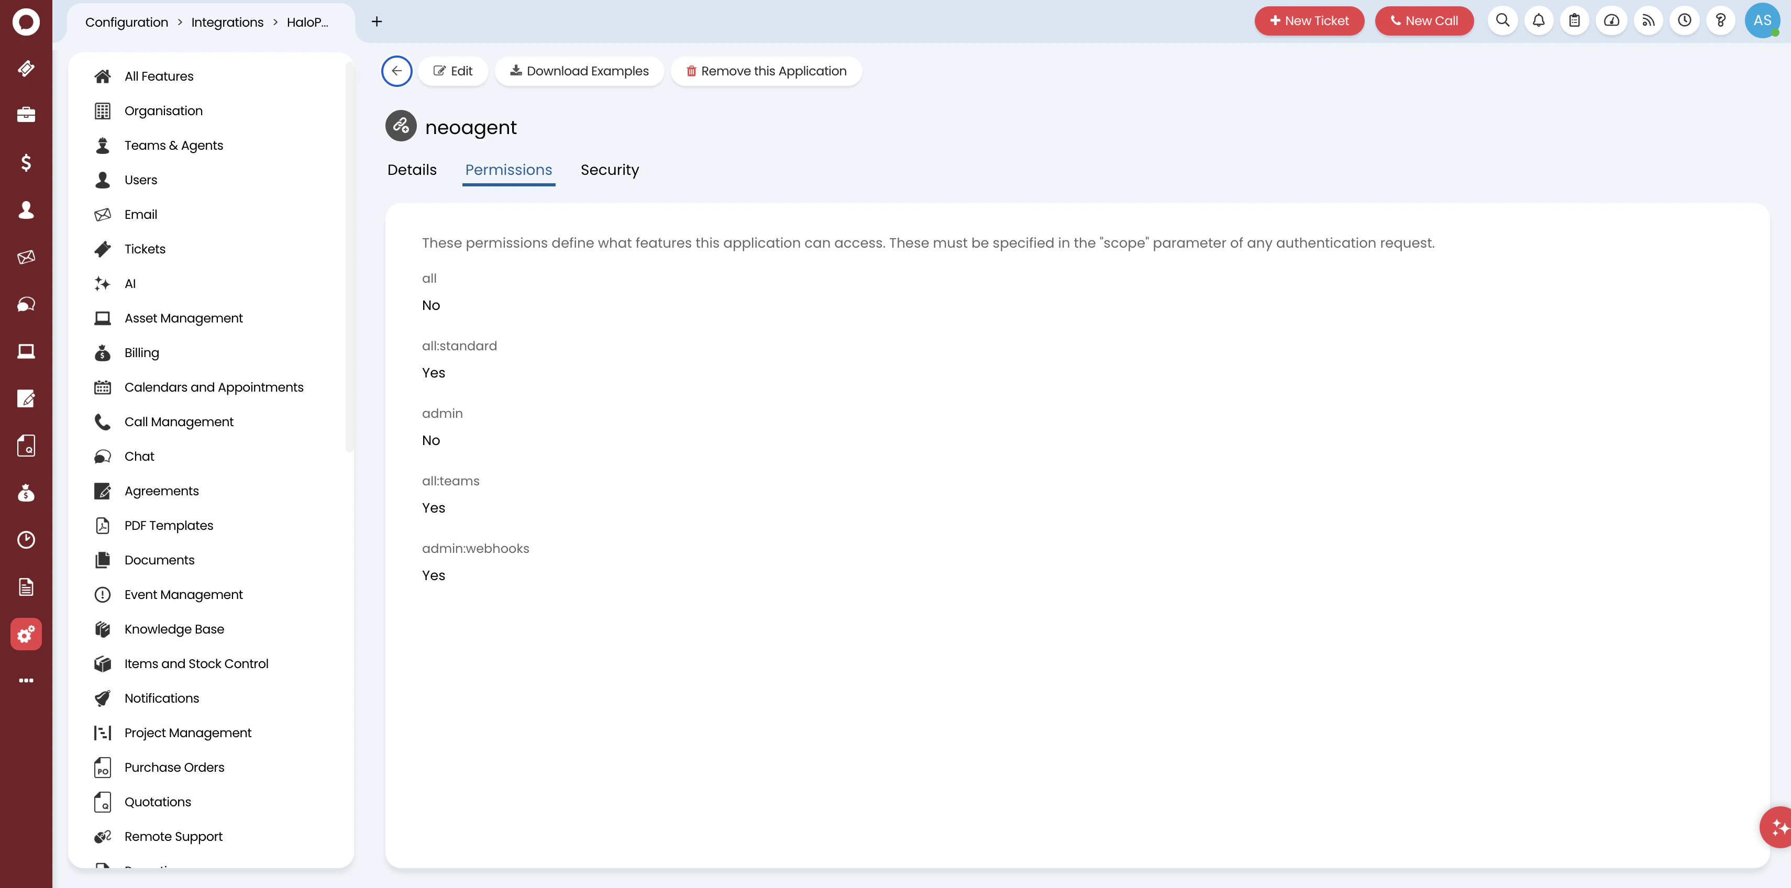The width and height of the screenshot is (1791, 888).
Task: View the RSS feed icon in top bar
Action: point(1649,20)
